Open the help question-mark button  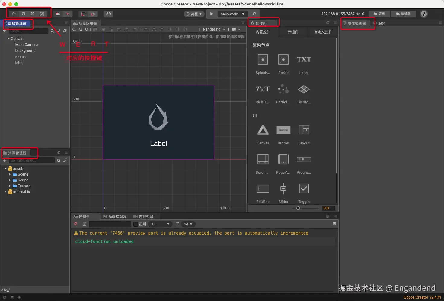(424, 14)
